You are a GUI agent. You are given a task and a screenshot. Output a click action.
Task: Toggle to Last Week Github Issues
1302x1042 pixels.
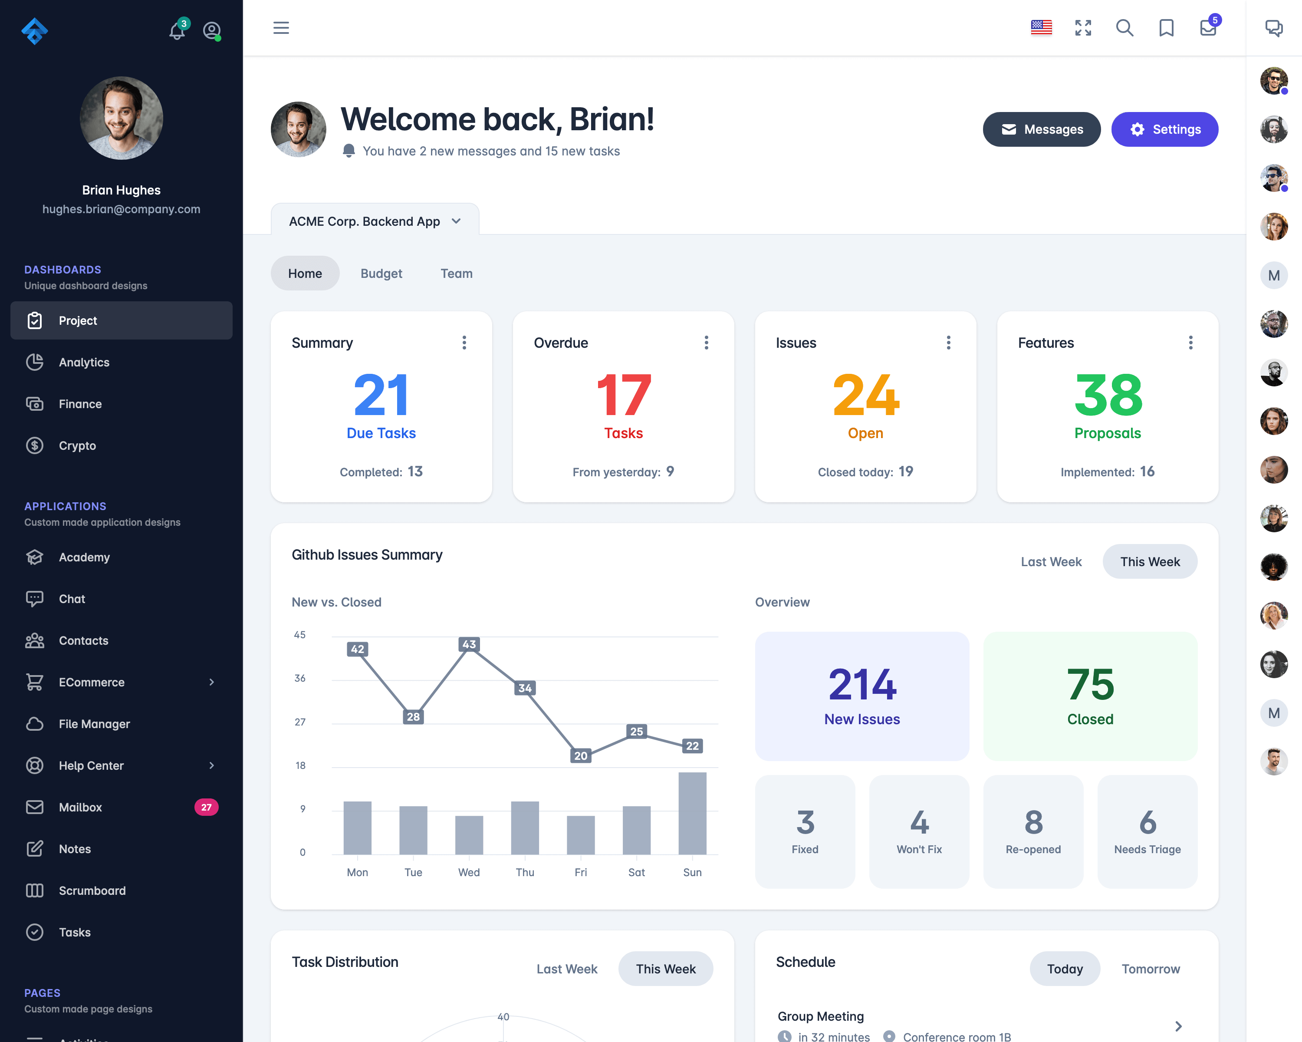coord(1051,561)
